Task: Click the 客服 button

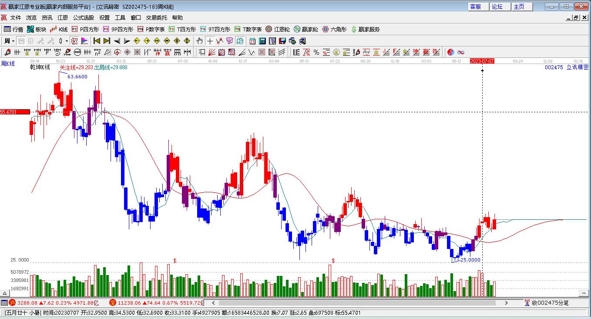Action: click(478, 7)
